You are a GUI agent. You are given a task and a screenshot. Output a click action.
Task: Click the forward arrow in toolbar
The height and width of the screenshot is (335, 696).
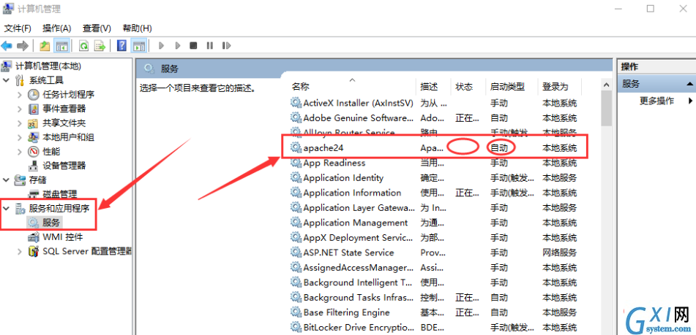click(23, 45)
